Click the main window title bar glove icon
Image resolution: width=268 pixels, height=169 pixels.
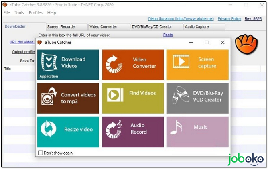tap(5, 5)
